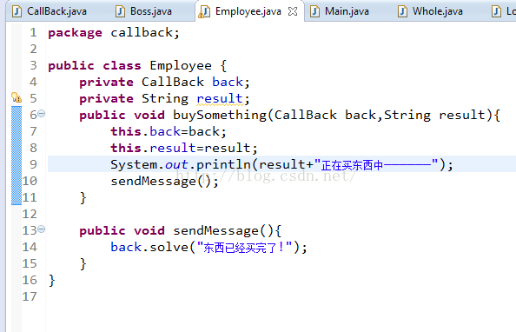Click line number 17 in the gutter

click(x=30, y=296)
